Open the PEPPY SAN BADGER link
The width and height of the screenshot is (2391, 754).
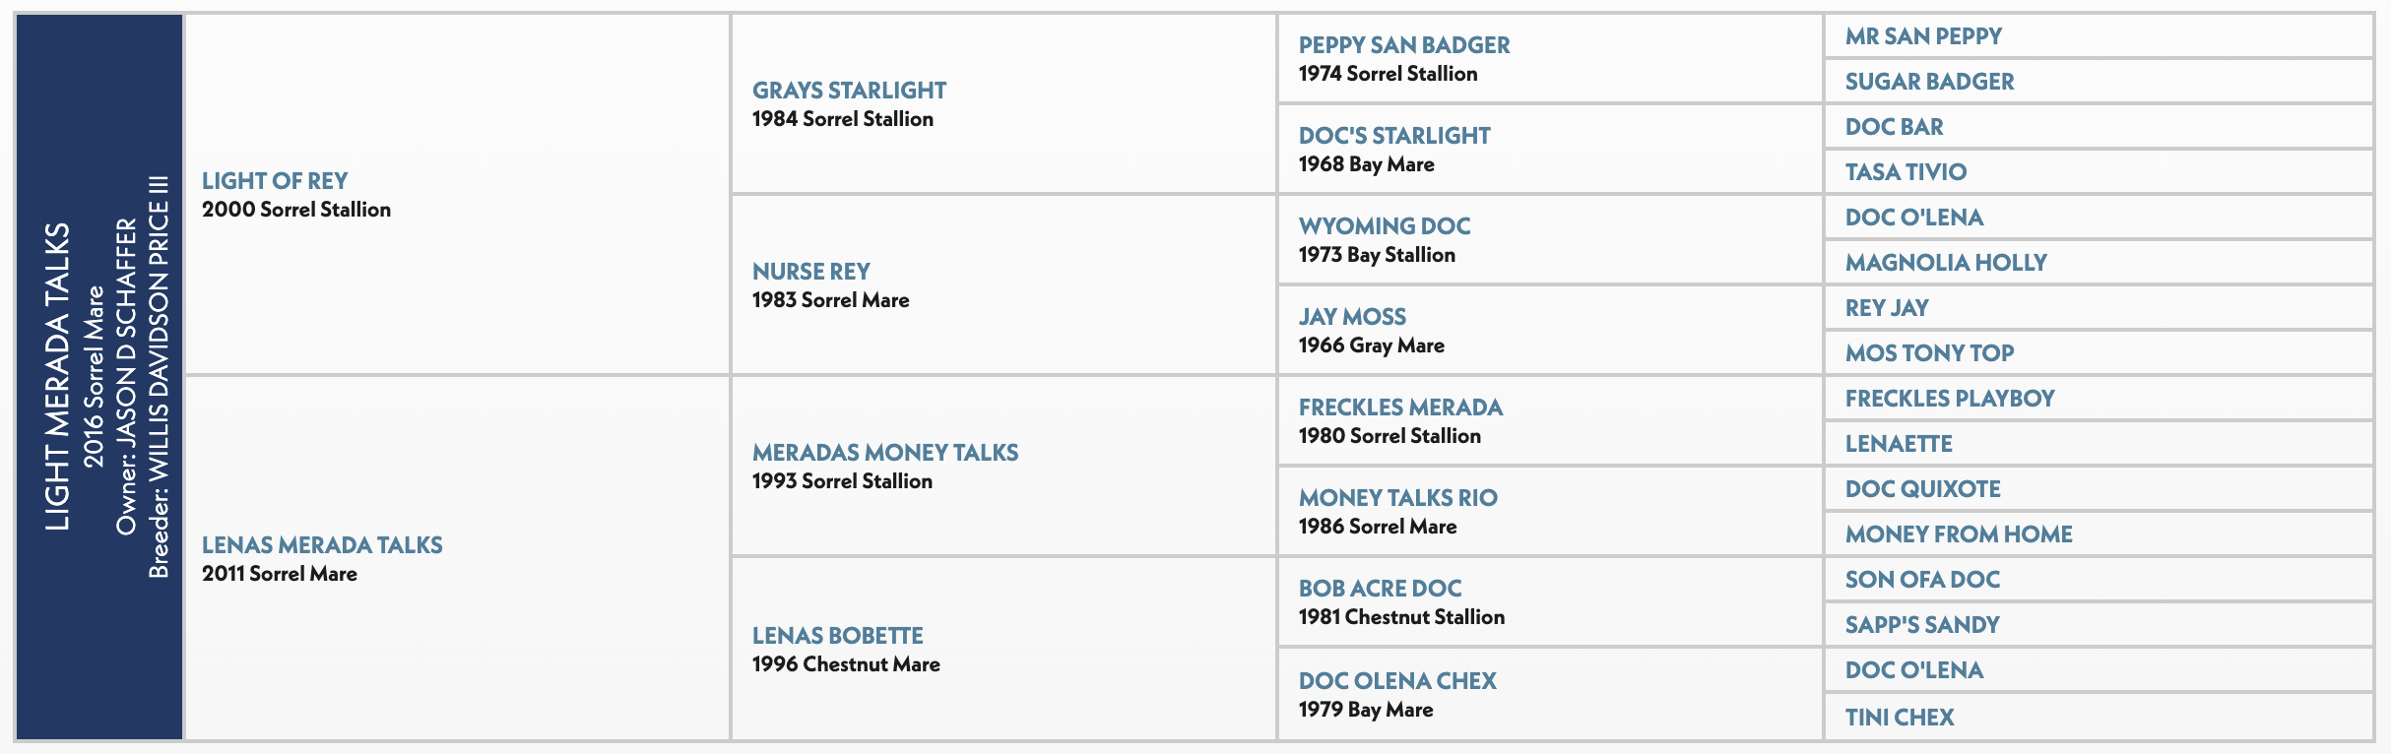pyautogui.click(x=1403, y=45)
